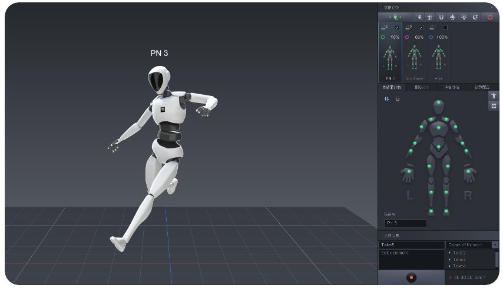Uncheck the Jon Snow avatar checkbox
The image size is (503, 288).
(421, 28)
